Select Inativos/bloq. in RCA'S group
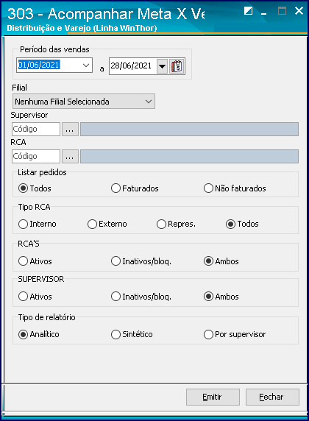The width and height of the screenshot is (309, 421). coord(141,261)
